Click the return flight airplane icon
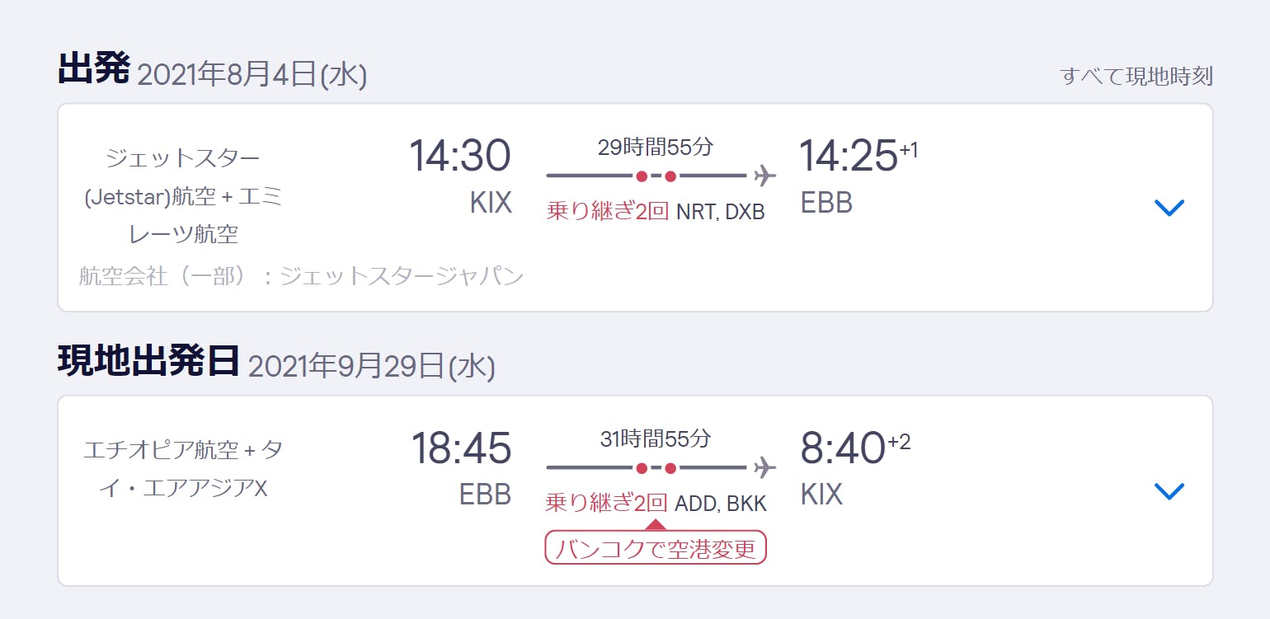Viewport: 1270px width, 619px height. tap(764, 467)
